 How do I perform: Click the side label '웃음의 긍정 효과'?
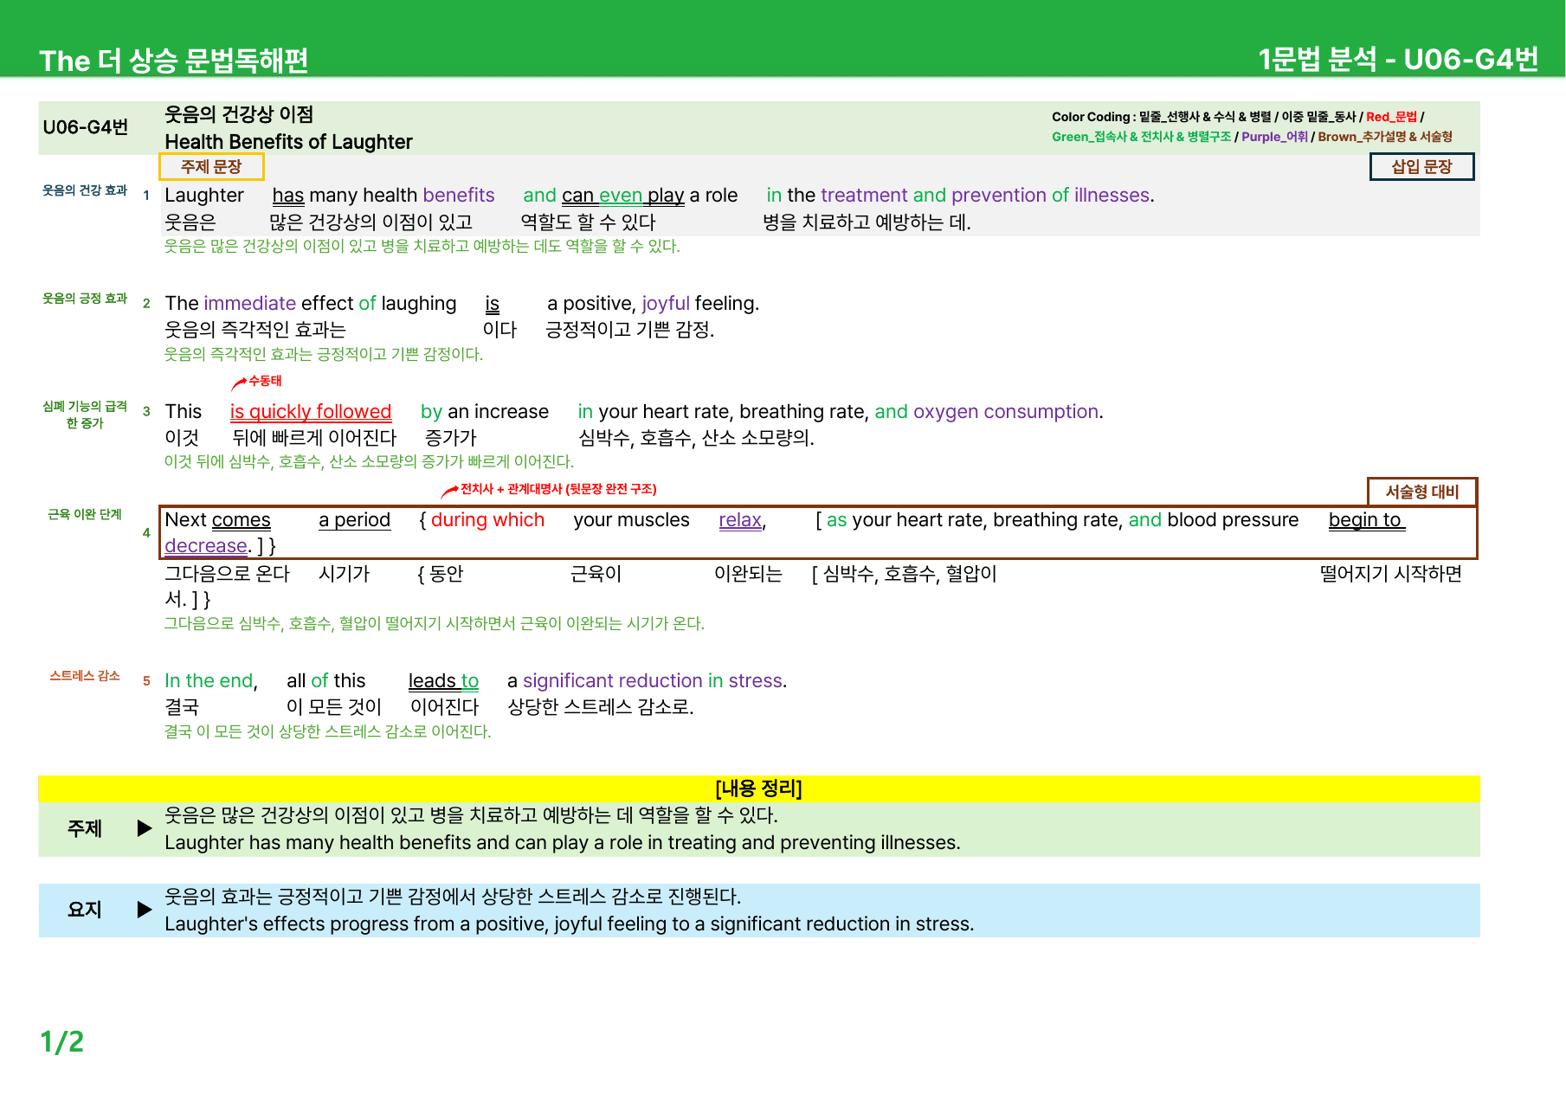click(85, 299)
